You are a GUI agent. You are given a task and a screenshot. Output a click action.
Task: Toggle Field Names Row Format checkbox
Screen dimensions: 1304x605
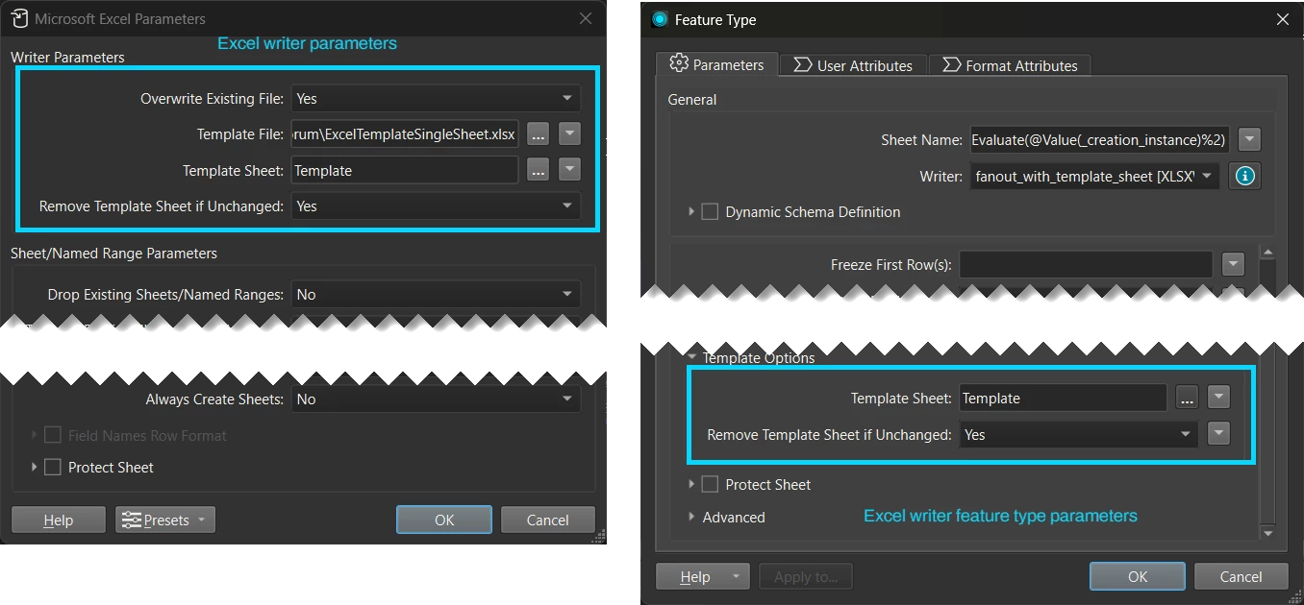point(52,435)
